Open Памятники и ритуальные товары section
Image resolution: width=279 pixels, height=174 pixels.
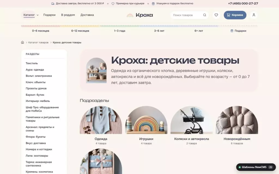[x=43, y=119]
